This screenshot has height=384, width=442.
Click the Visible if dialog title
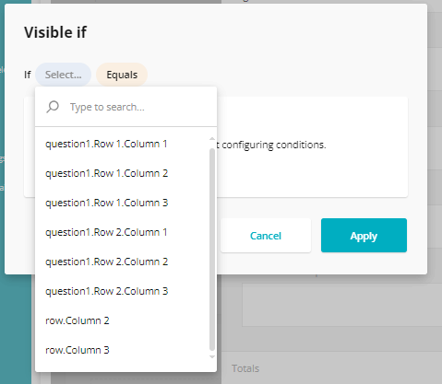55,32
